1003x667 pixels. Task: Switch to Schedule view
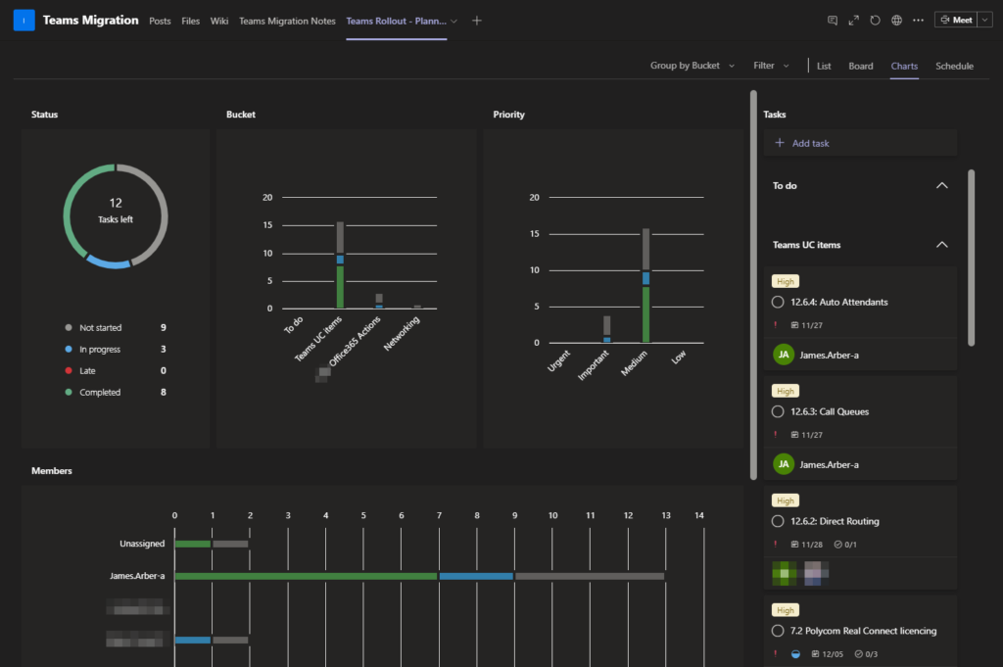tap(954, 66)
